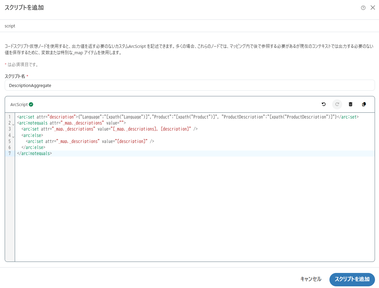Image resolution: width=379 pixels, height=288 pixels.
Task: Click the empty editor area below the code
Action: tap(195, 209)
